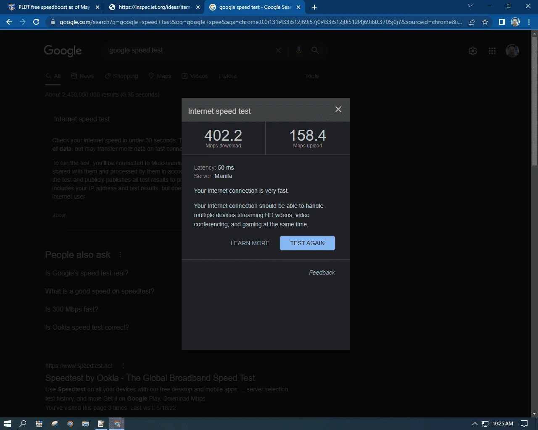Click the TEST AGAIN button
Viewport: 538px width, 430px height.
307,243
